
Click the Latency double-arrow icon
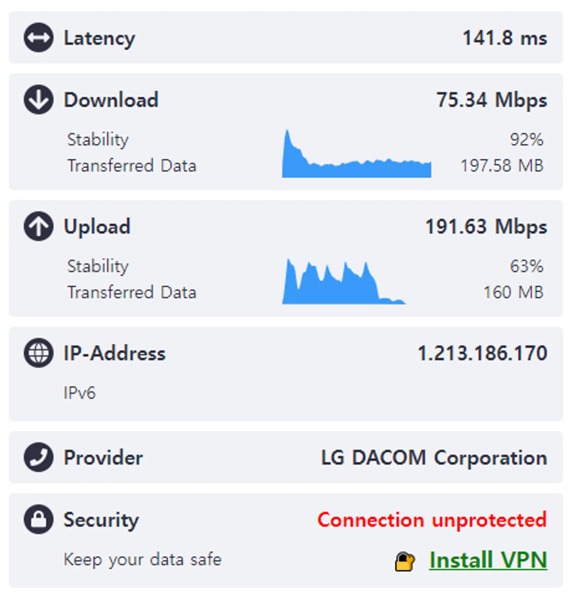coord(38,38)
